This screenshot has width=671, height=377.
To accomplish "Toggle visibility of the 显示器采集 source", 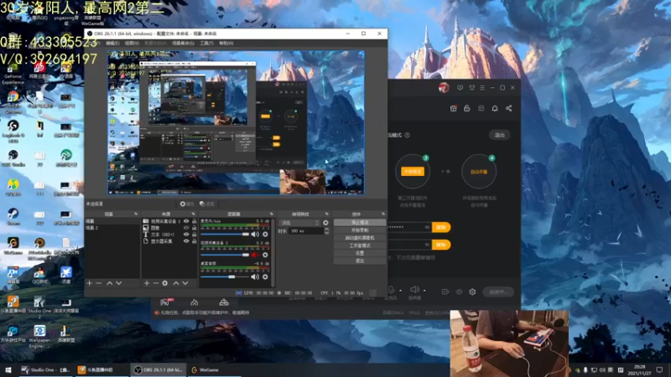I will (x=186, y=241).
